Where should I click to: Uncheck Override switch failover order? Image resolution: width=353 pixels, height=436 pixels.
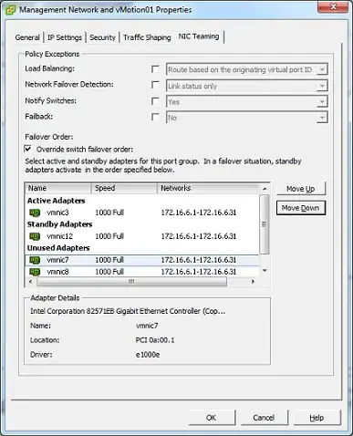tap(28, 149)
